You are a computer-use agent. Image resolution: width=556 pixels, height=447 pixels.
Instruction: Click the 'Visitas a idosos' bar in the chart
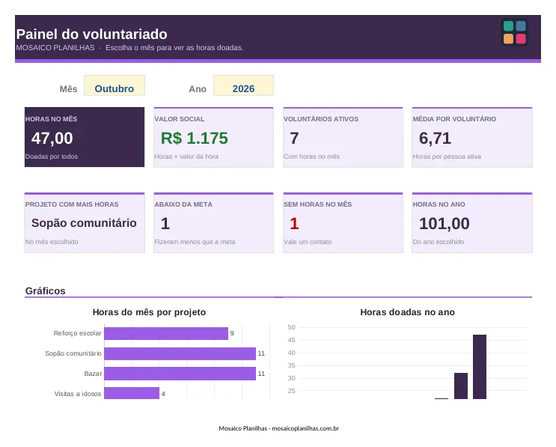pos(132,393)
